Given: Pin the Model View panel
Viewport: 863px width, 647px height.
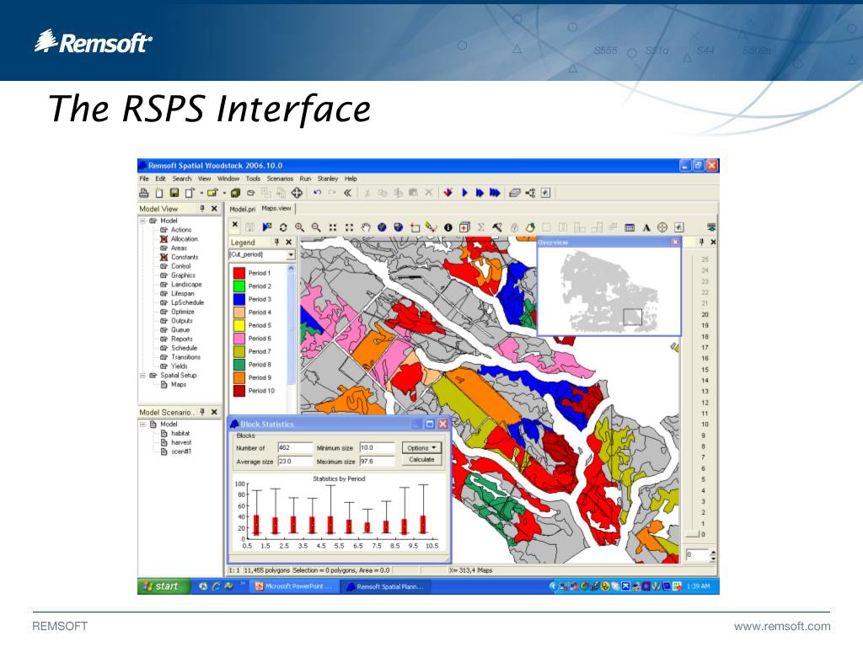Looking at the screenshot, I should point(202,209).
